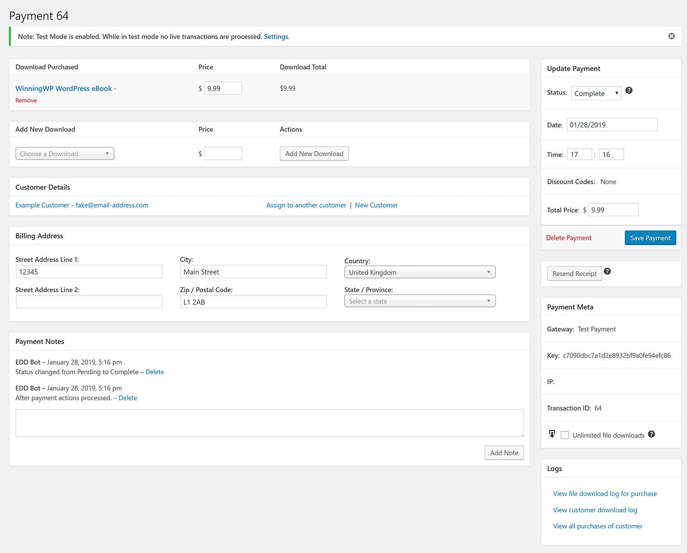The image size is (687, 553).
Task: View customer download log
Action: tap(595, 510)
